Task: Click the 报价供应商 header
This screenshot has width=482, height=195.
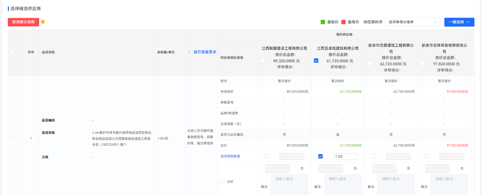Action: click(344, 35)
